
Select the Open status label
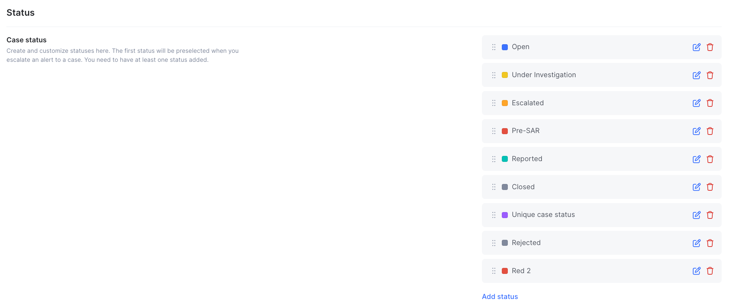coord(521,47)
